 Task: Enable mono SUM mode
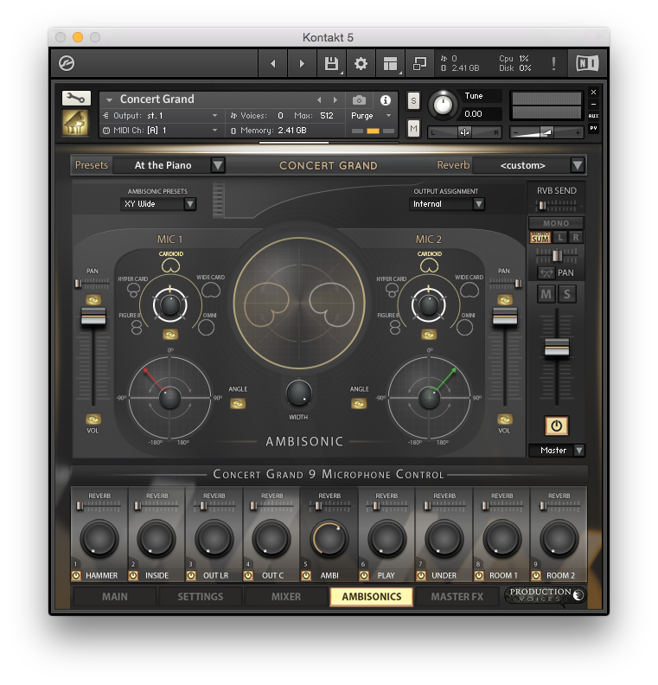tap(540, 238)
